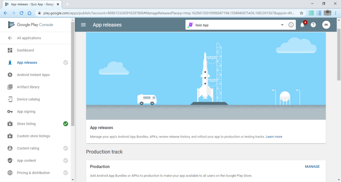This screenshot has width=341, height=182.
Task: Click the Dashboard grid icon in sidebar
Action: (x=10, y=50)
